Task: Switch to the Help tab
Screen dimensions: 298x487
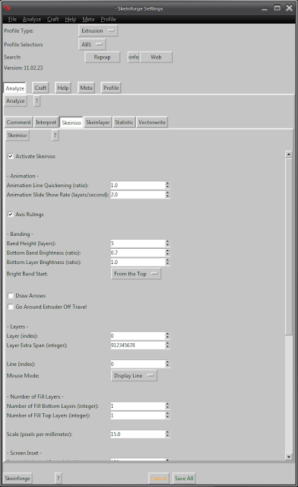Action: coord(63,88)
